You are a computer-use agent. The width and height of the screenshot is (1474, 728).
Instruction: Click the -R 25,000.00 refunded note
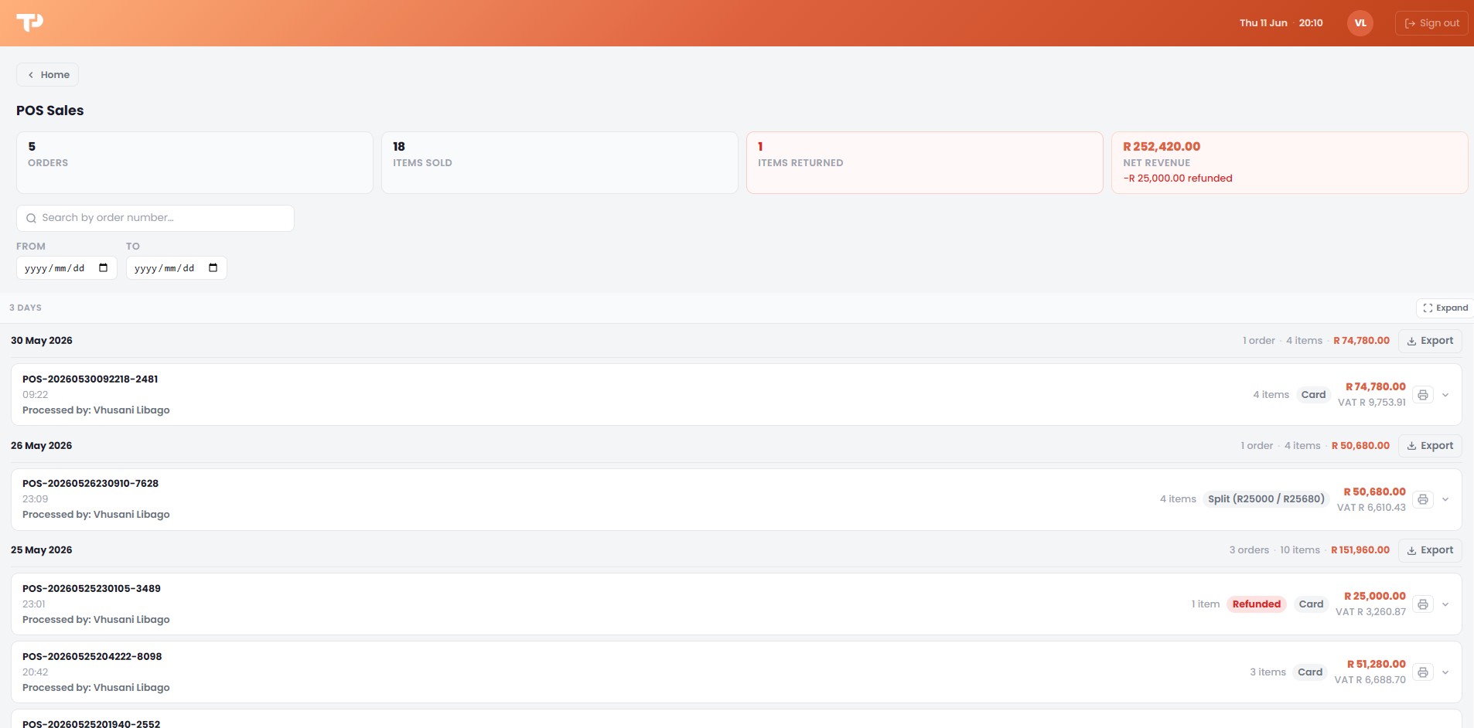coord(1178,179)
